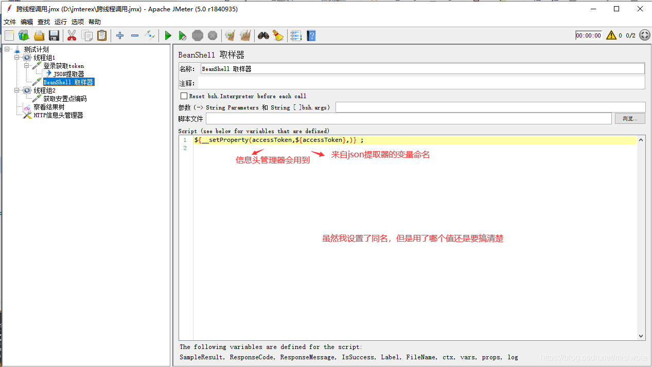Click the 浏览... browse button
Image resolution: width=652 pixels, height=367 pixels.
point(630,119)
